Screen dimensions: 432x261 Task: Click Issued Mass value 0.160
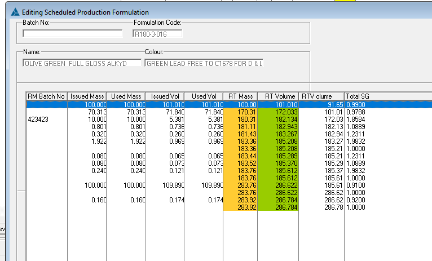[x=99, y=200]
